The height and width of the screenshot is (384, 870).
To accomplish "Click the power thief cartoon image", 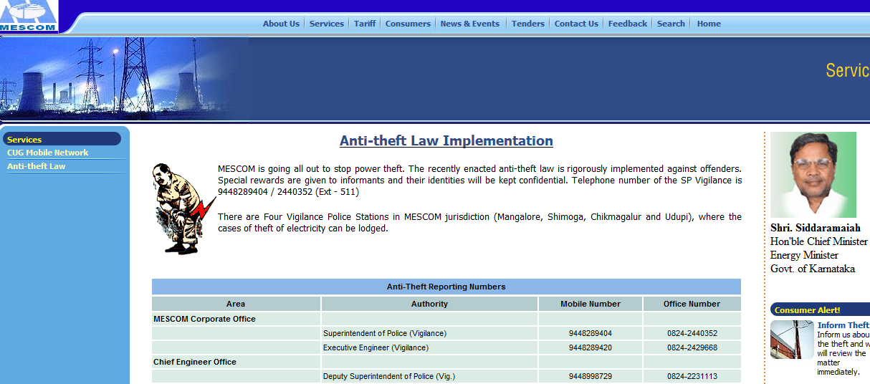I will click(x=183, y=208).
